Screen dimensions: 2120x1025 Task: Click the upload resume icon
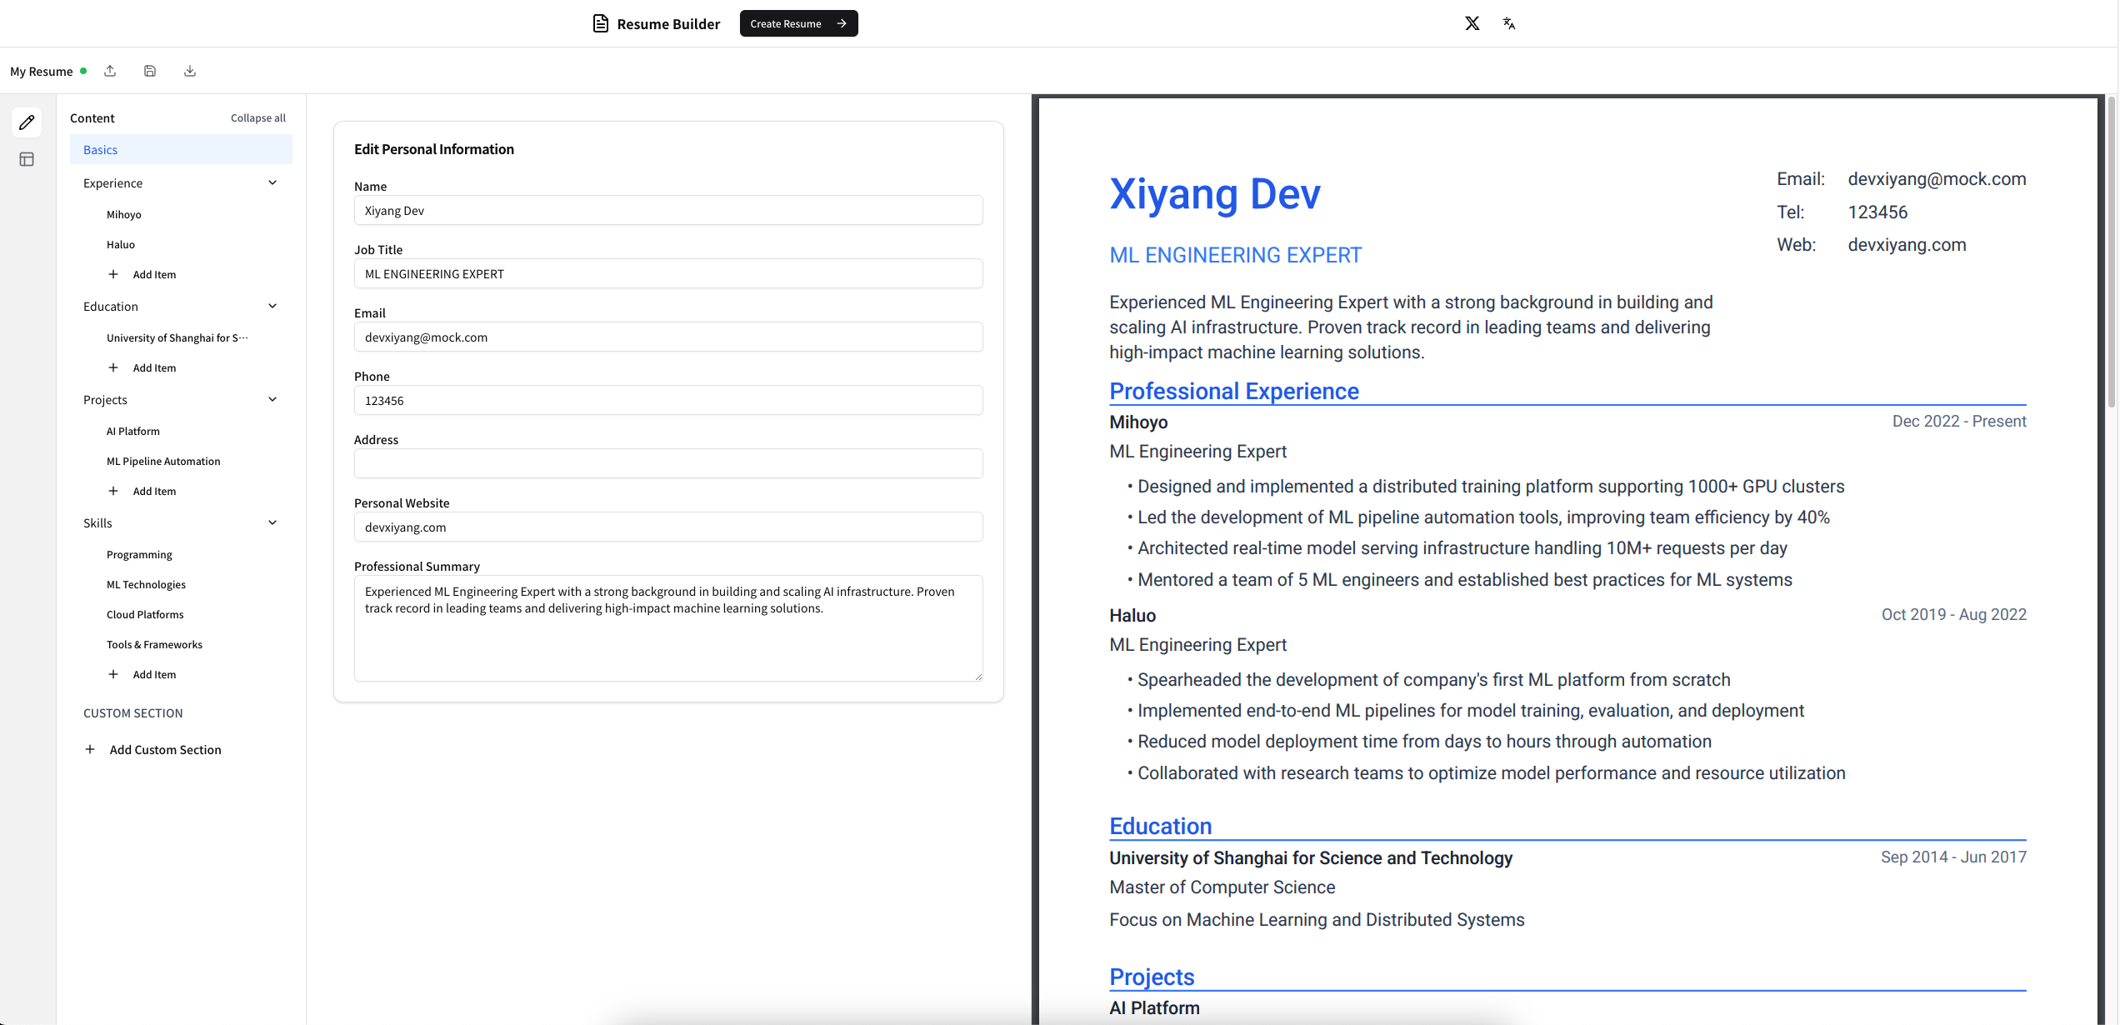(x=110, y=71)
